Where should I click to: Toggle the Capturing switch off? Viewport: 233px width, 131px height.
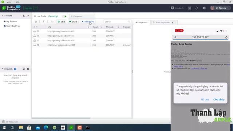pyautogui.click(x=64, y=16)
